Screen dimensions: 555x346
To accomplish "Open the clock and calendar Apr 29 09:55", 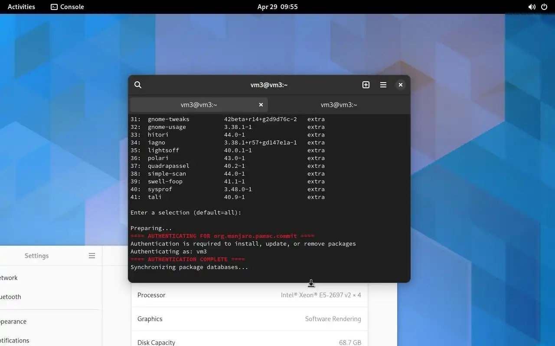I will [x=277, y=7].
